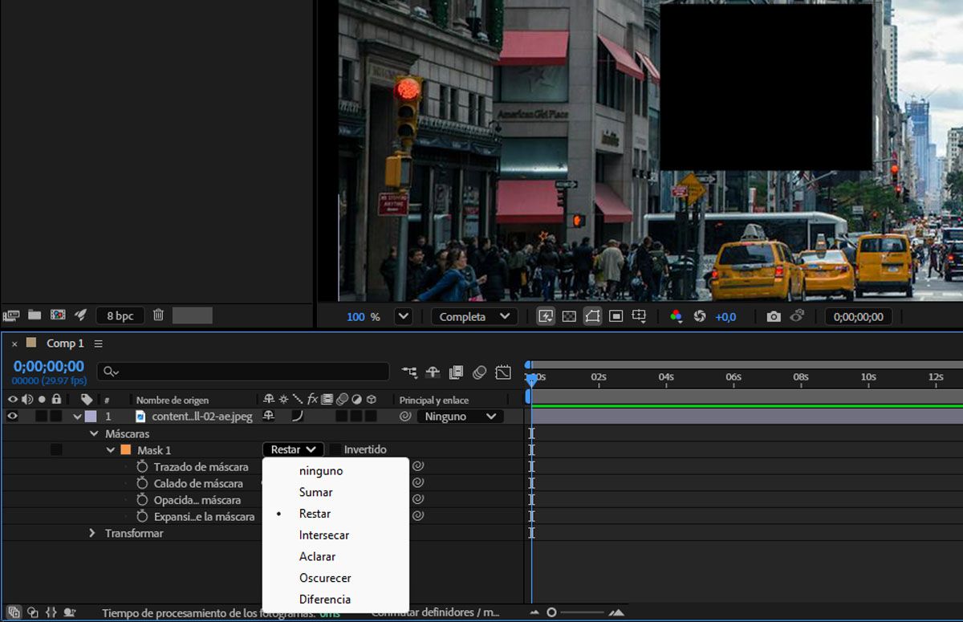Click the 8 bpc color depth button

(120, 316)
